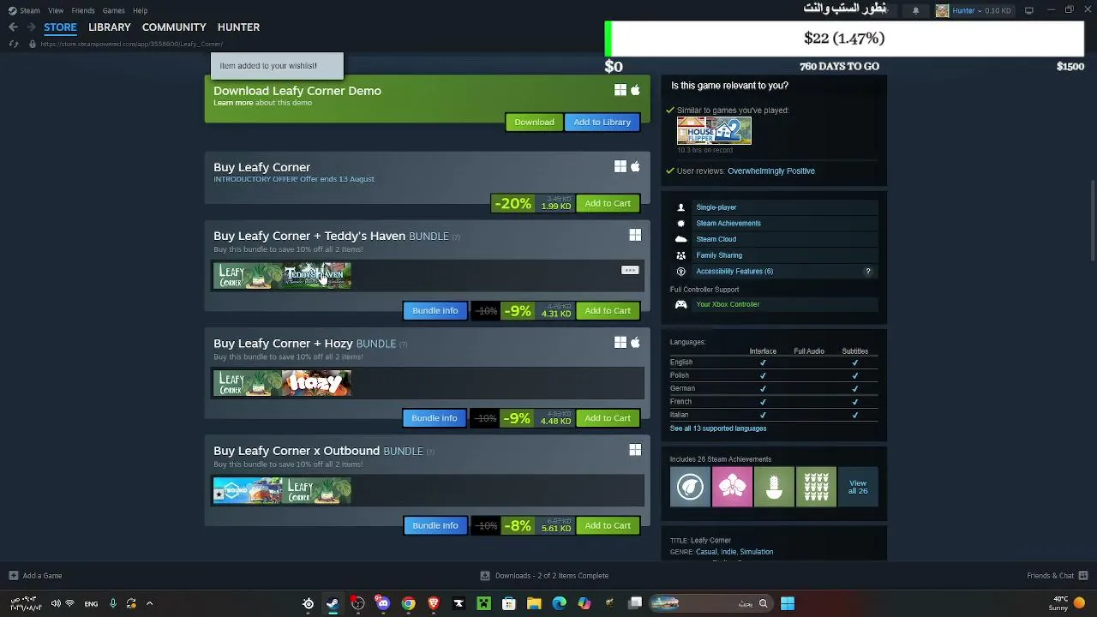Click the Hozy bundle thumbnail

[x=317, y=383]
